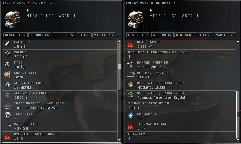The height and width of the screenshot is (144, 241).
Task: Click the Frequency Crystal yellow chargegroup icon
Action: (x=131, y=85)
